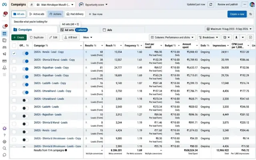Click the search field Describe what you're looking for
Screen dimensions: 256x160
coord(132,22)
